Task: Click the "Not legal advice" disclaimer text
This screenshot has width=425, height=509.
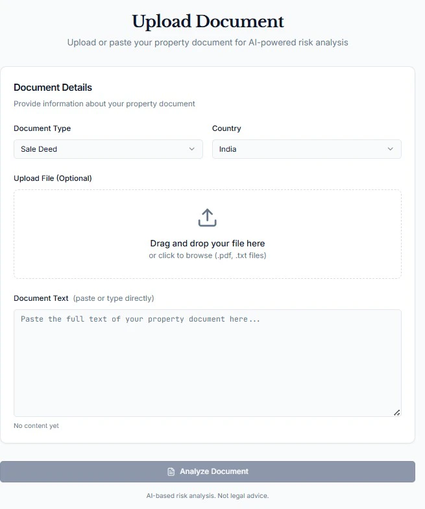Action: point(207,496)
